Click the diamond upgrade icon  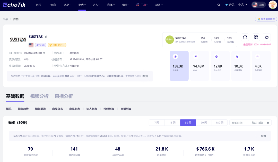(227, 5)
